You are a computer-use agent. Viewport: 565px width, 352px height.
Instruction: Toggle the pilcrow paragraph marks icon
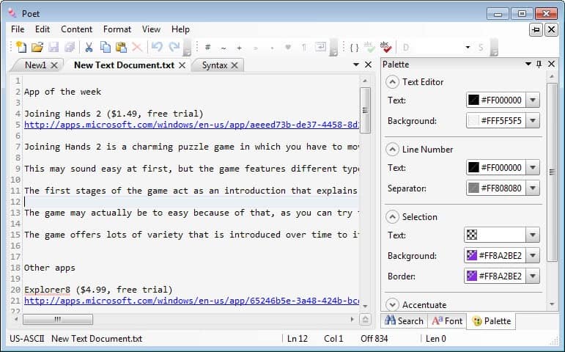pos(304,47)
